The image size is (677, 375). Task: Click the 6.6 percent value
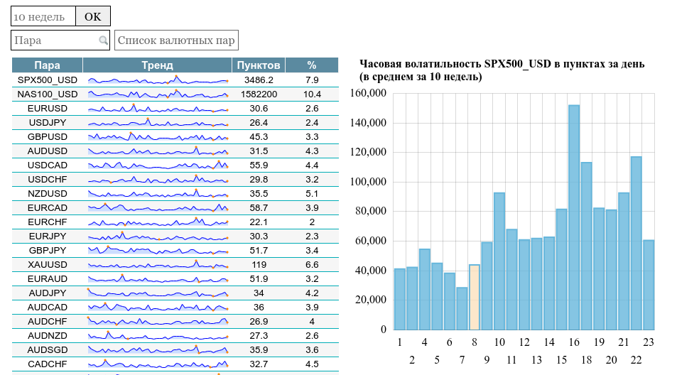(312, 265)
